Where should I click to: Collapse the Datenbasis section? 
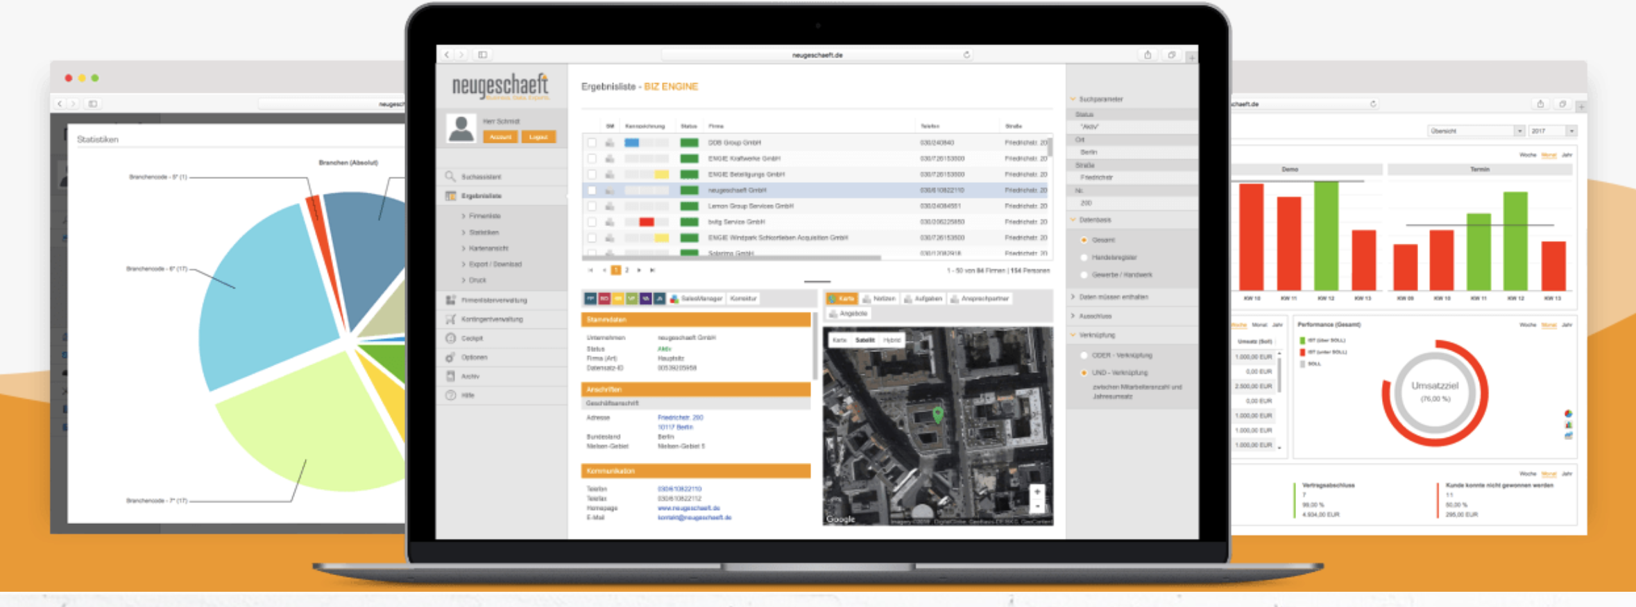(x=1073, y=220)
